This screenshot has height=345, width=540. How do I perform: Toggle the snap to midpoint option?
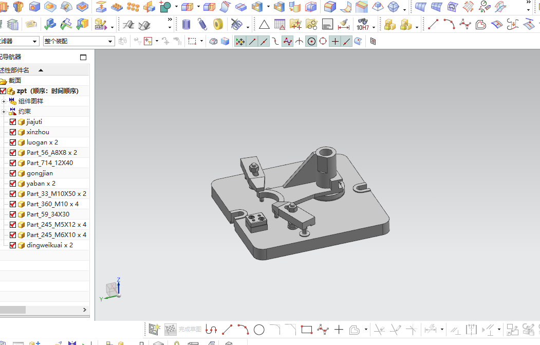tap(264, 41)
